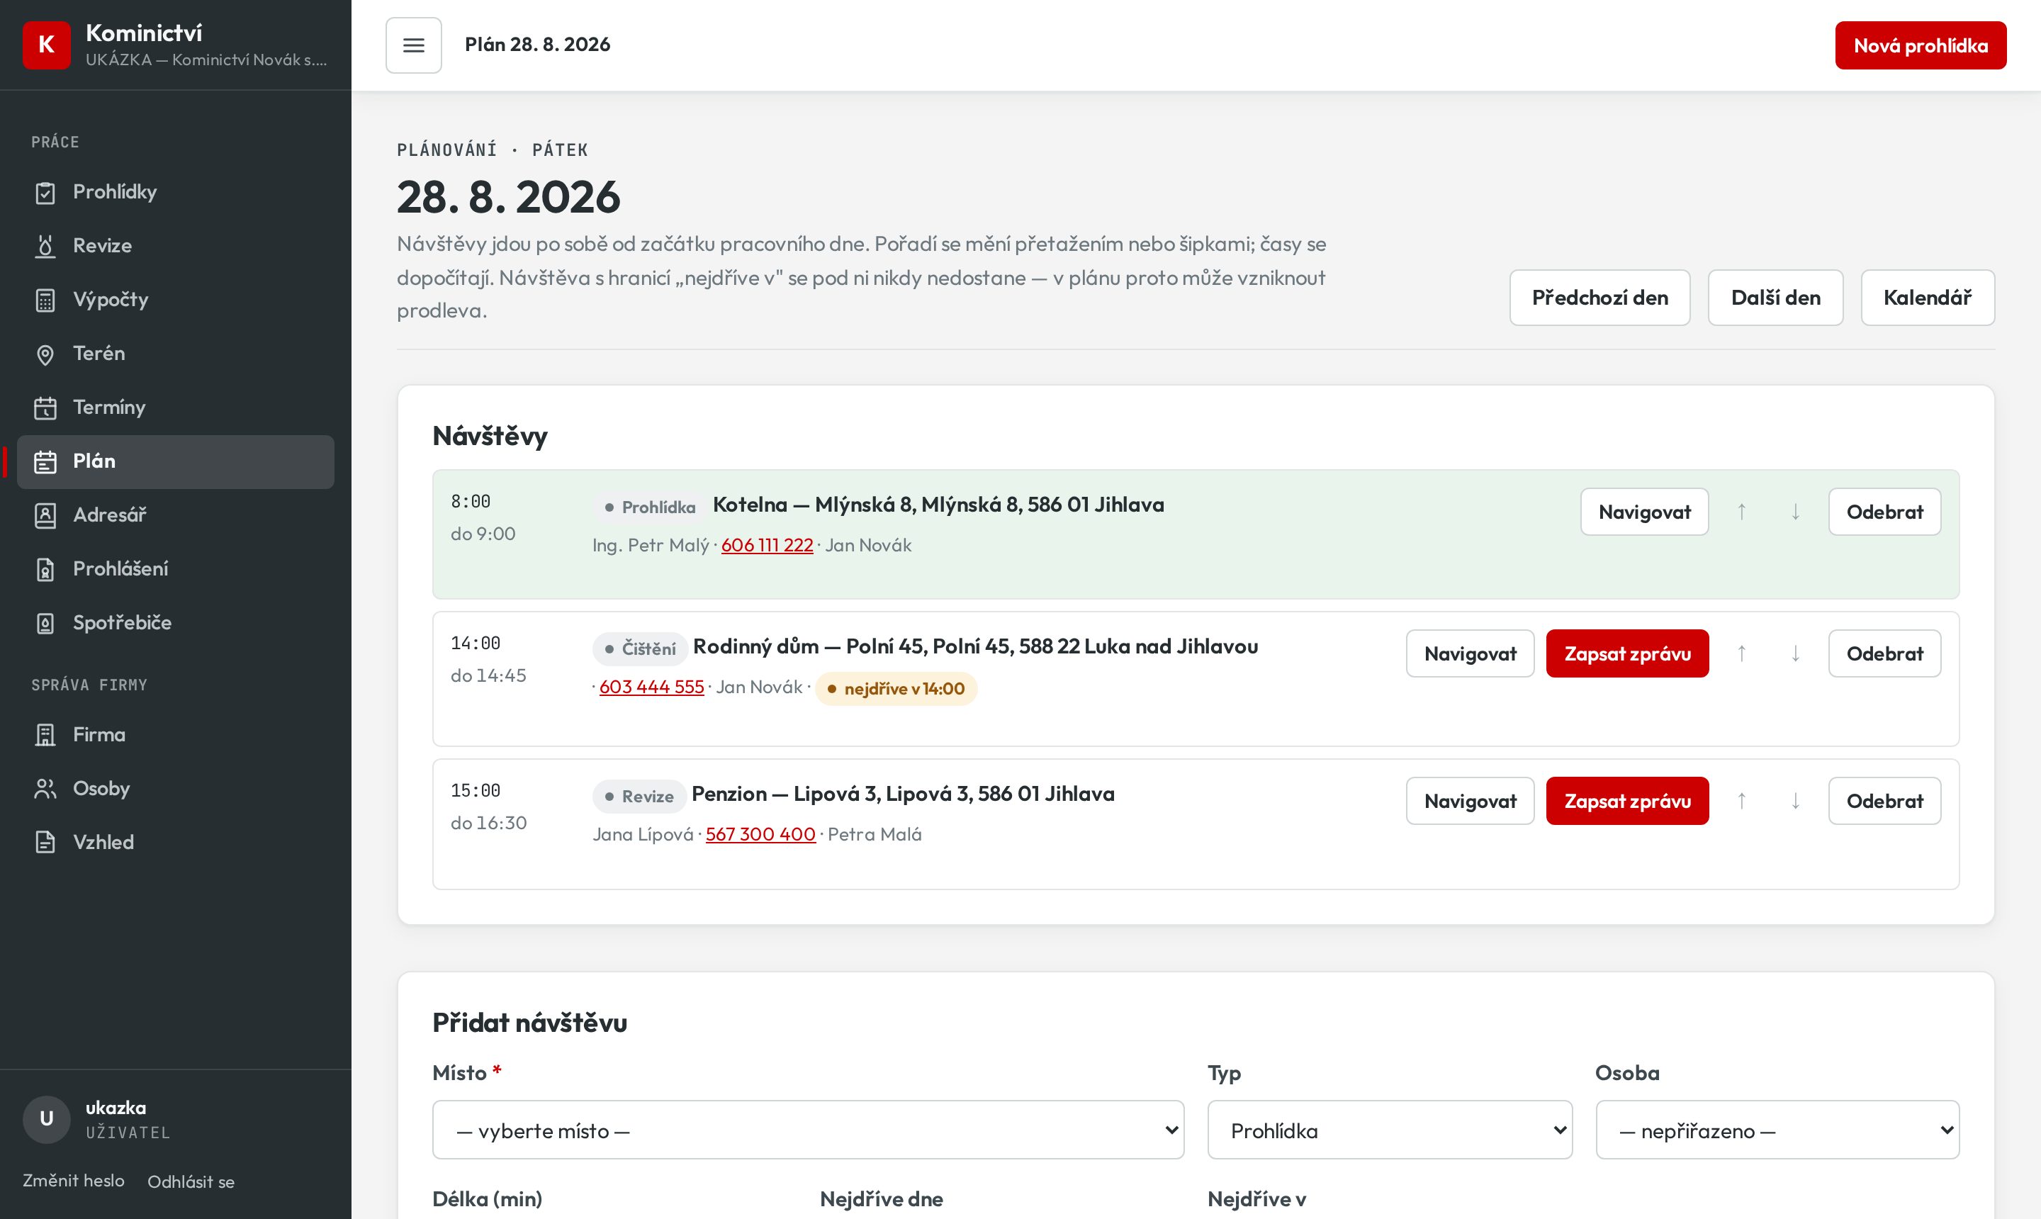Open Vzhled via its page icon
This screenshot has height=1219, width=2041.
[45, 843]
